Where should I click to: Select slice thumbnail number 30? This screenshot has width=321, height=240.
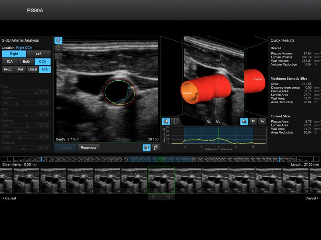[215, 180]
